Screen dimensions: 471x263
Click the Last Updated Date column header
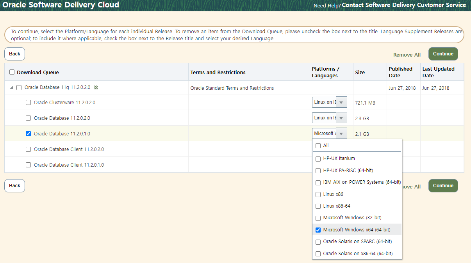(439, 72)
